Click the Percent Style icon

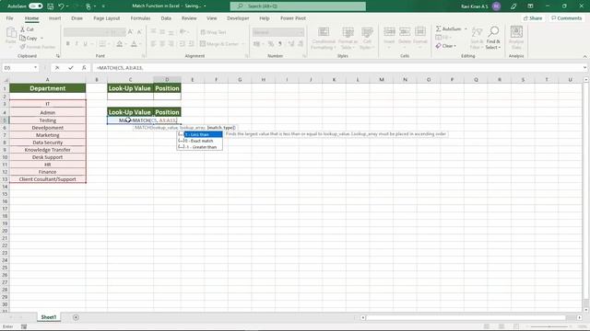coord(270,44)
